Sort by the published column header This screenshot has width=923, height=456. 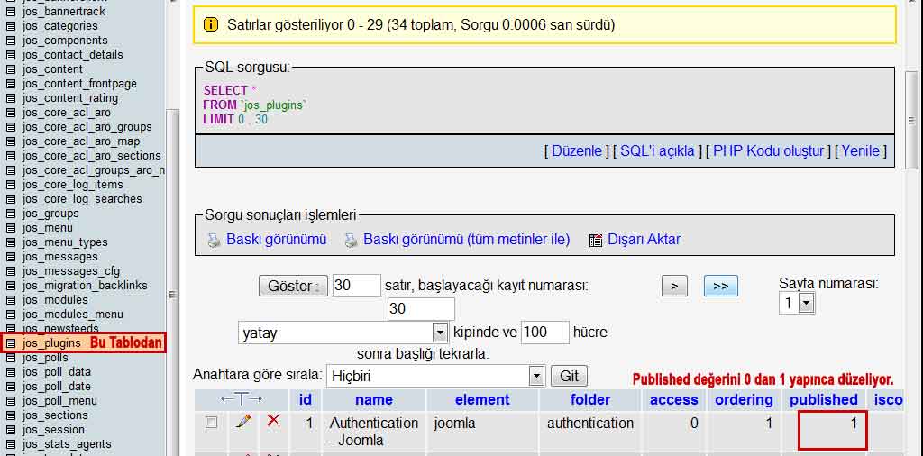pyautogui.click(x=824, y=400)
